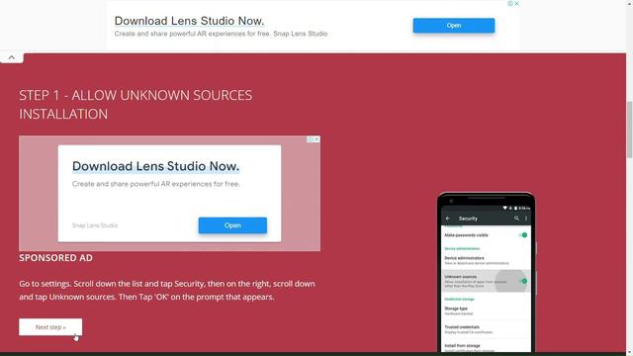Click ad card text 'Create and share powerful AR experiences for free.'
The width and height of the screenshot is (633, 356).
[156, 184]
